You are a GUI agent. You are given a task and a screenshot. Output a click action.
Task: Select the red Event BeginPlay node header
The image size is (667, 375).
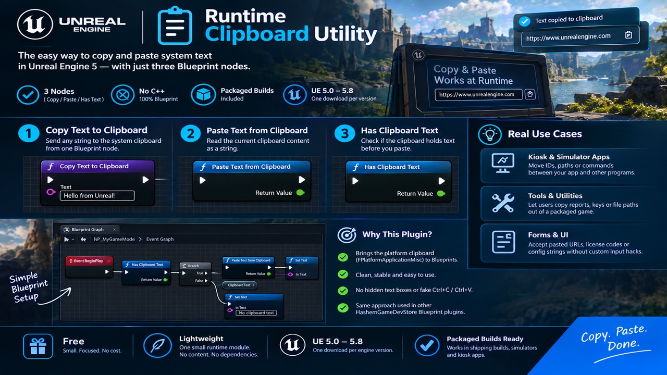click(90, 260)
